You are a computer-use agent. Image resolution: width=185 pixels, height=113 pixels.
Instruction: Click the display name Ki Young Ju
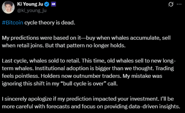(x=30, y=4)
